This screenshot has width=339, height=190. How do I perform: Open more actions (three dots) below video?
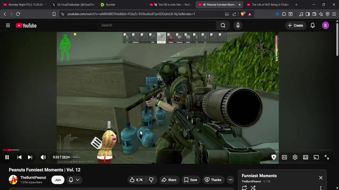coord(231,180)
